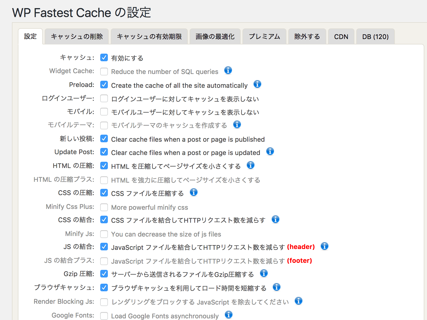
Task: Click info icon beside CSS の結合
Action: coord(275,219)
